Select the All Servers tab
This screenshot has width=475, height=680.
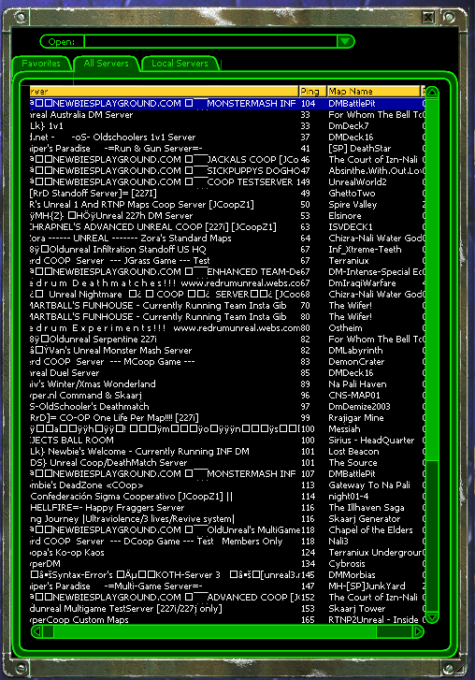[x=107, y=64]
